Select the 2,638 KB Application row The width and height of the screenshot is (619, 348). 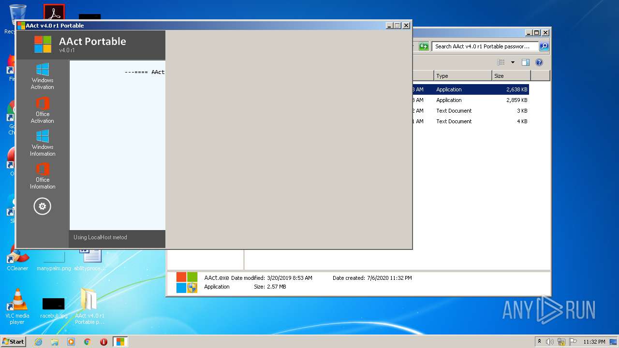[471, 89]
